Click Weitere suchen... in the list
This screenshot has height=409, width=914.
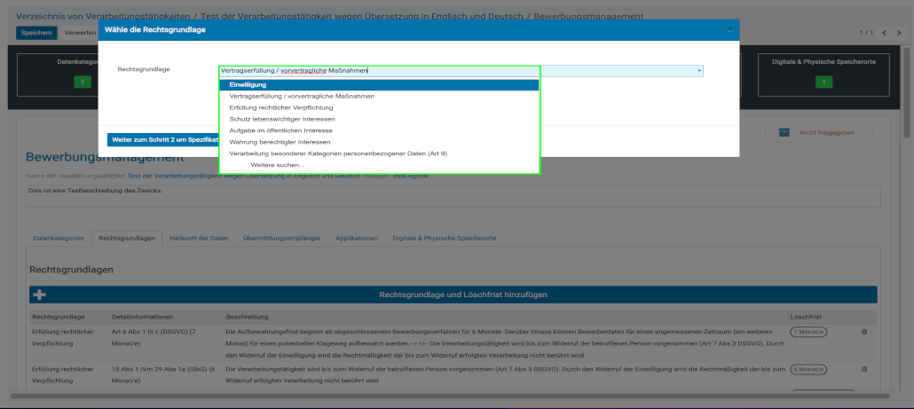tap(277, 165)
